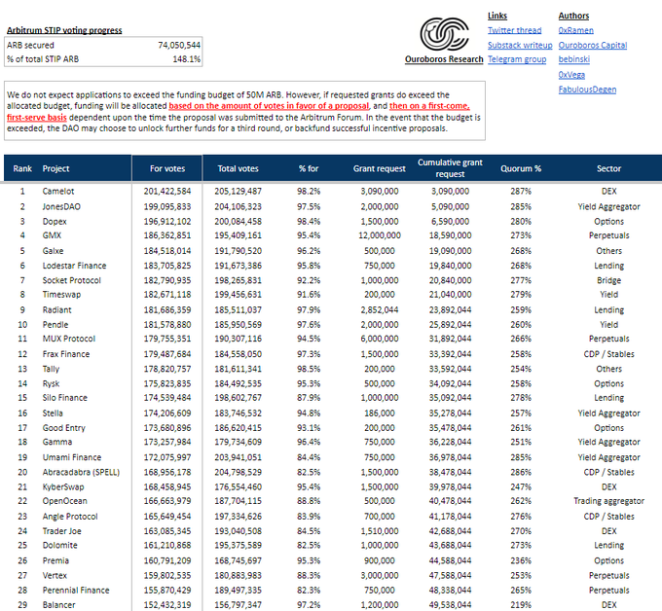The width and height of the screenshot is (662, 611).
Task: Select the Galxe project cell
Action: click(x=53, y=251)
